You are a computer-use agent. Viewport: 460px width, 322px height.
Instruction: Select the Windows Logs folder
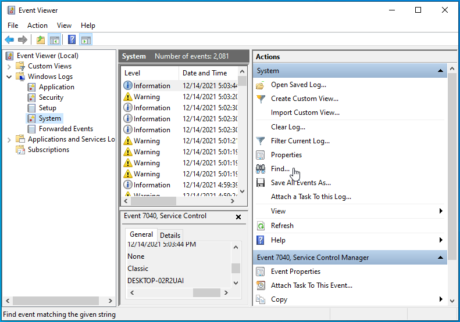pos(50,77)
